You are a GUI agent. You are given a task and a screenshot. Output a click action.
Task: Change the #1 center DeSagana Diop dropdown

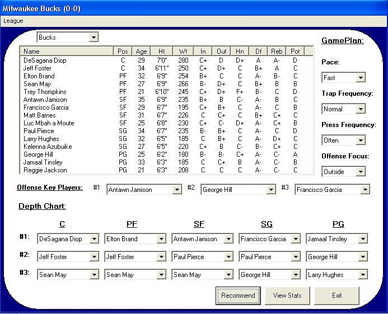coord(68,239)
